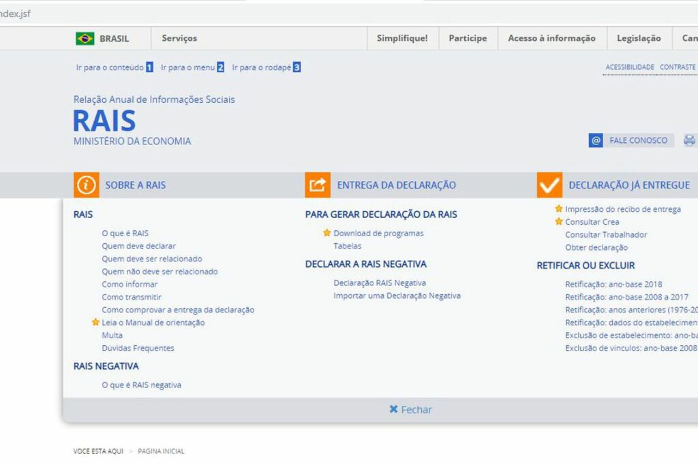Open the O que é RAIS link
Viewport: 698px width, 465px height.
point(125,233)
